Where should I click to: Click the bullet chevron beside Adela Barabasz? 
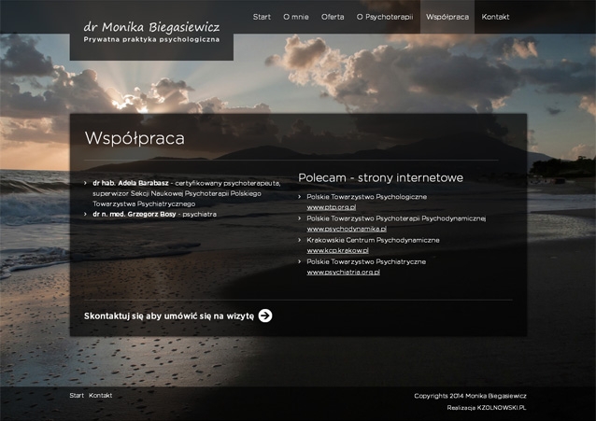(86, 183)
